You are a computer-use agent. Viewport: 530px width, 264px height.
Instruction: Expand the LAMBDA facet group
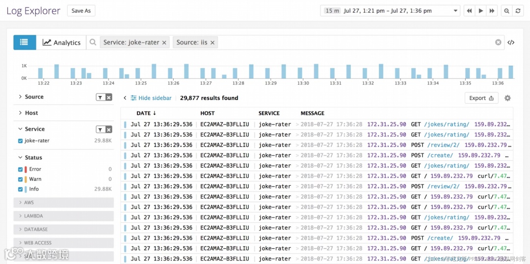[x=63, y=216]
